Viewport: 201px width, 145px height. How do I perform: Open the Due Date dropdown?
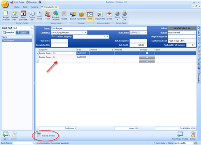[67, 41]
